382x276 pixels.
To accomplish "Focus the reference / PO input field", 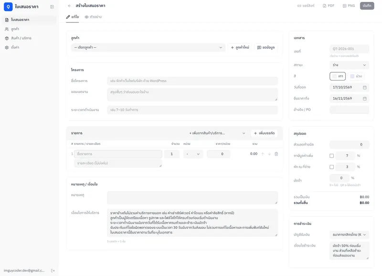I will coord(350,110).
